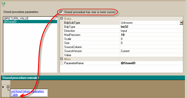The height and width of the screenshot is (98, 187).
Task: Open the out/inout/return parameters link
Action: pyautogui.click(x=27, y=91)
